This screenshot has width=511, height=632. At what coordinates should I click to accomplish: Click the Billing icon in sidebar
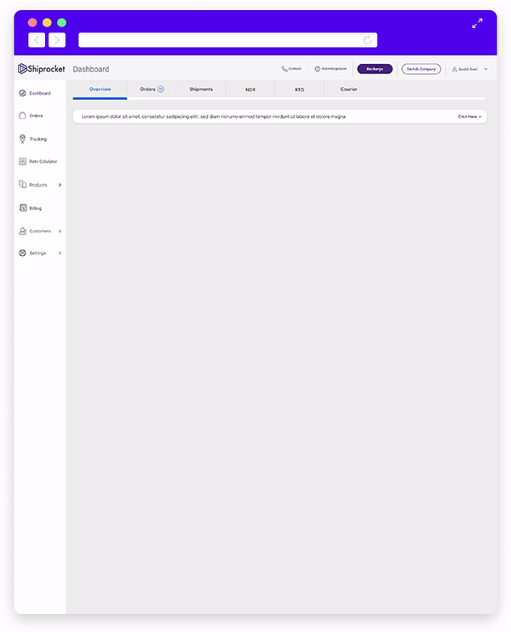23,208
